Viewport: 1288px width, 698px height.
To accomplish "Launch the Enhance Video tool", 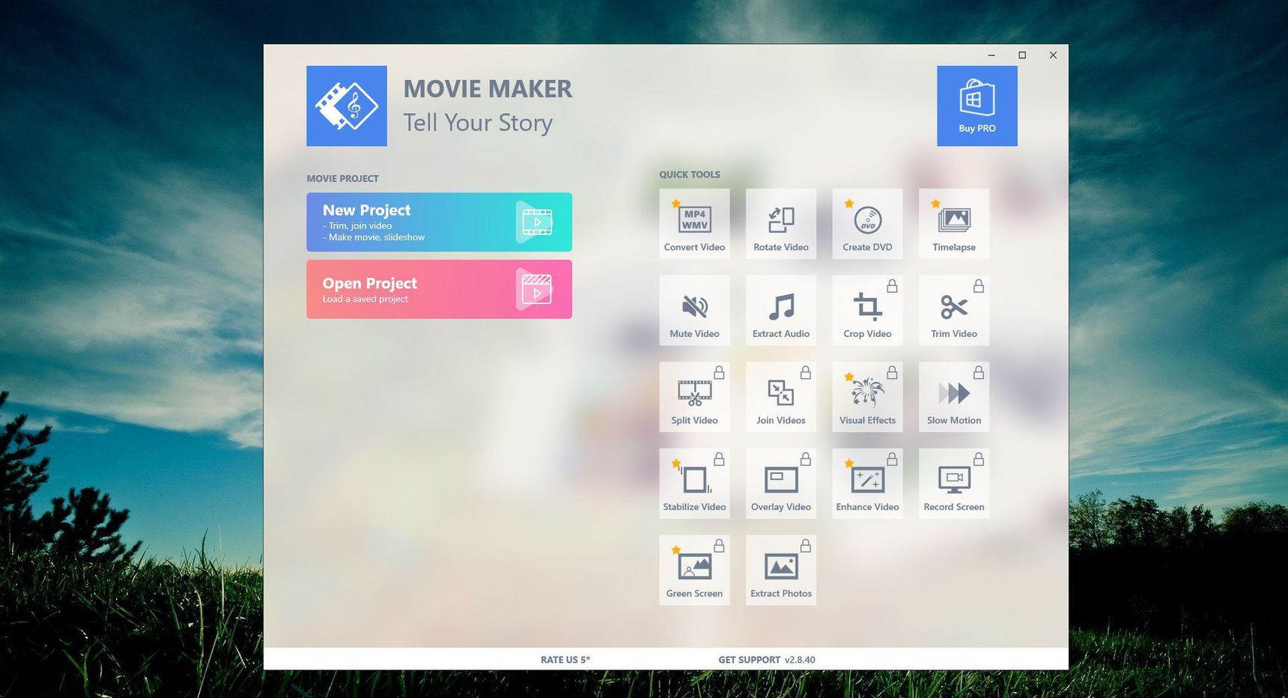I will pyautogui.click(x=867, y=483).
